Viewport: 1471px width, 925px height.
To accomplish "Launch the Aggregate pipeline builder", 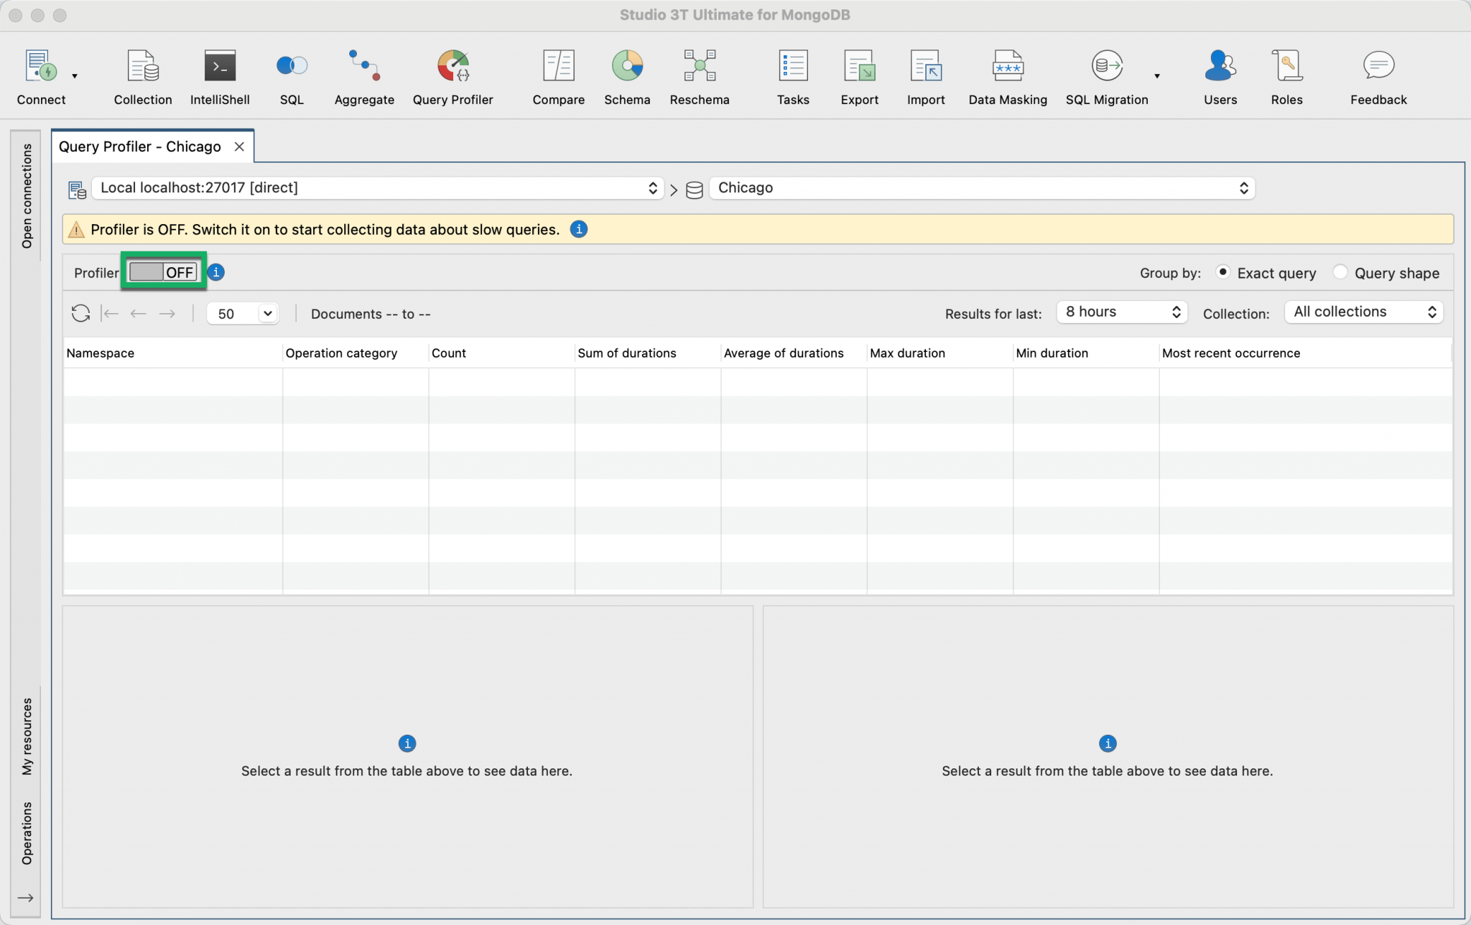I will coord(363,75).
